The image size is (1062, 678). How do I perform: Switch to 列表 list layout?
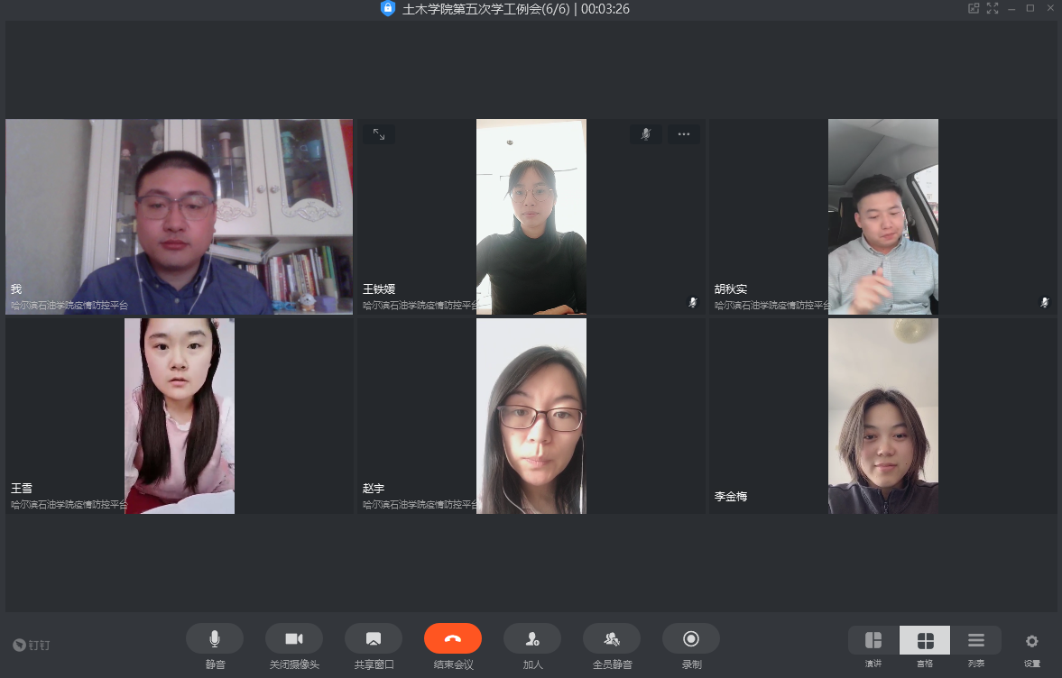point(975,640)
